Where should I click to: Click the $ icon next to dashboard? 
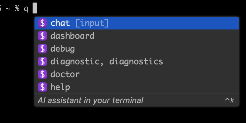(x=42, y=36)
